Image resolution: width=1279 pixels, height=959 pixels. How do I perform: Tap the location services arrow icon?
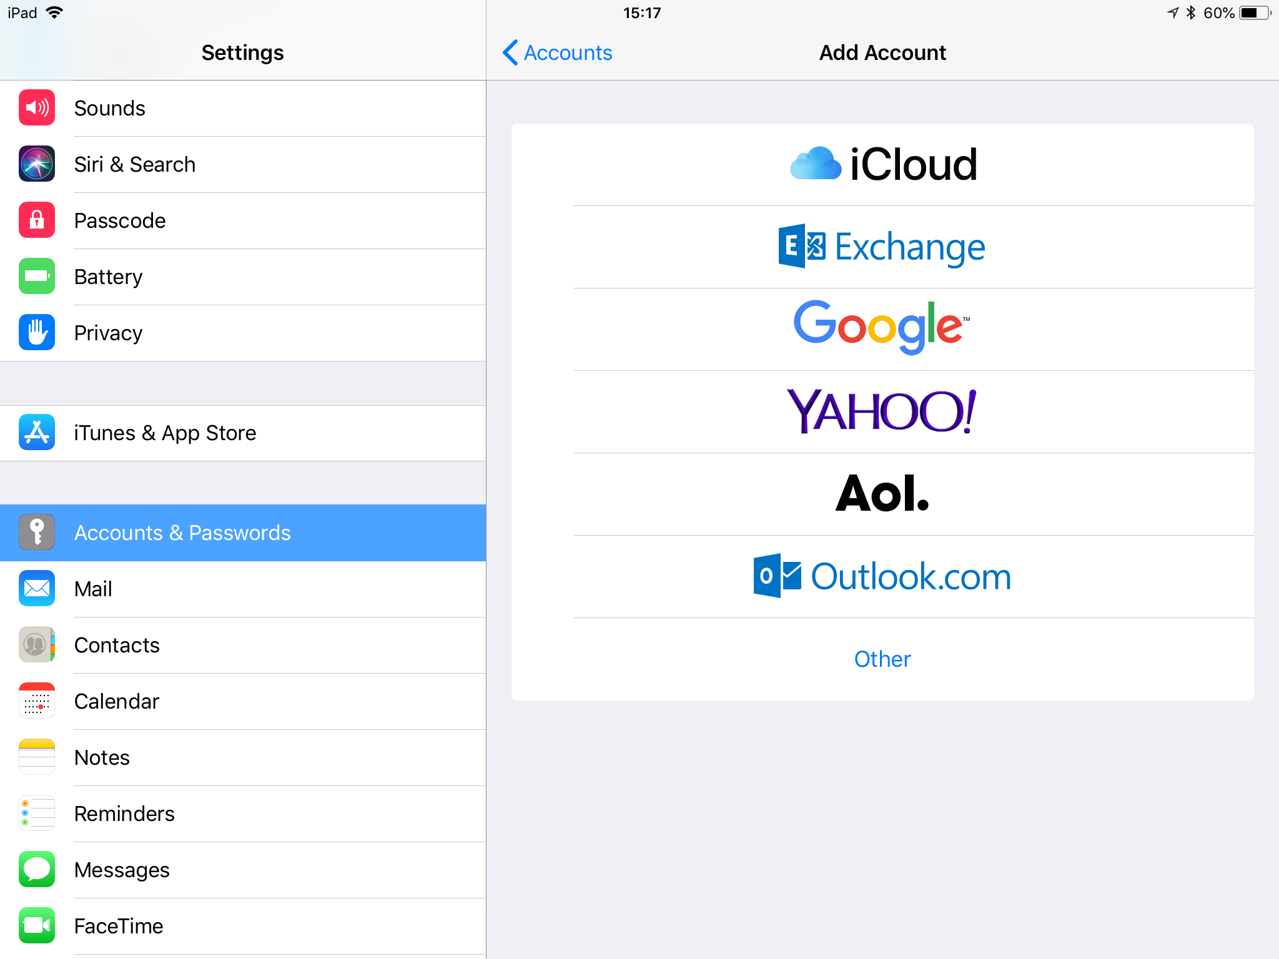pyautogui.click(x=1173, y=12)
